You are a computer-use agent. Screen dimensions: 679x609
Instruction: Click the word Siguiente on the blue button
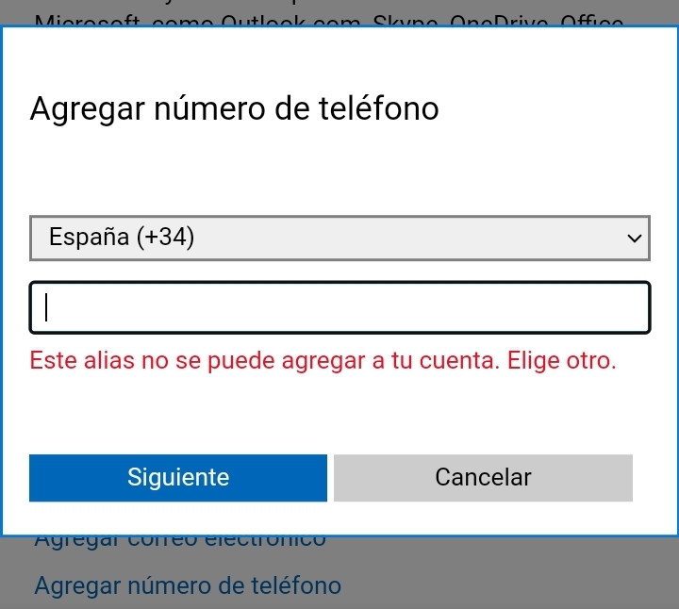point(178,478)
